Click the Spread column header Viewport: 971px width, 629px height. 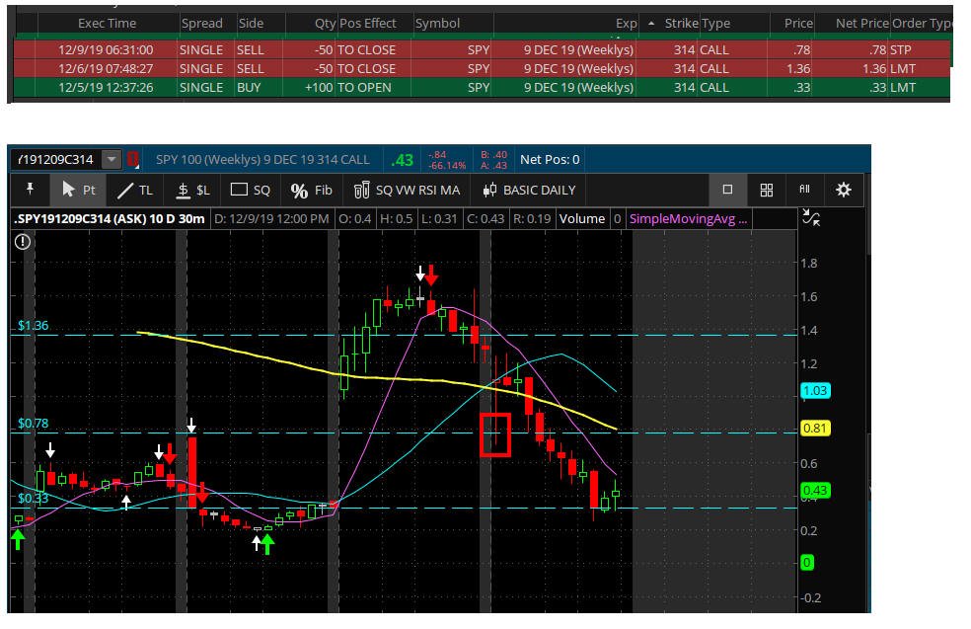pos(202,24)
